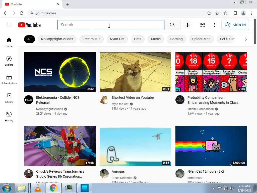Open Shortest Video on Youtube title
Screen dimensions: 257x193
[x=133, y=98]
